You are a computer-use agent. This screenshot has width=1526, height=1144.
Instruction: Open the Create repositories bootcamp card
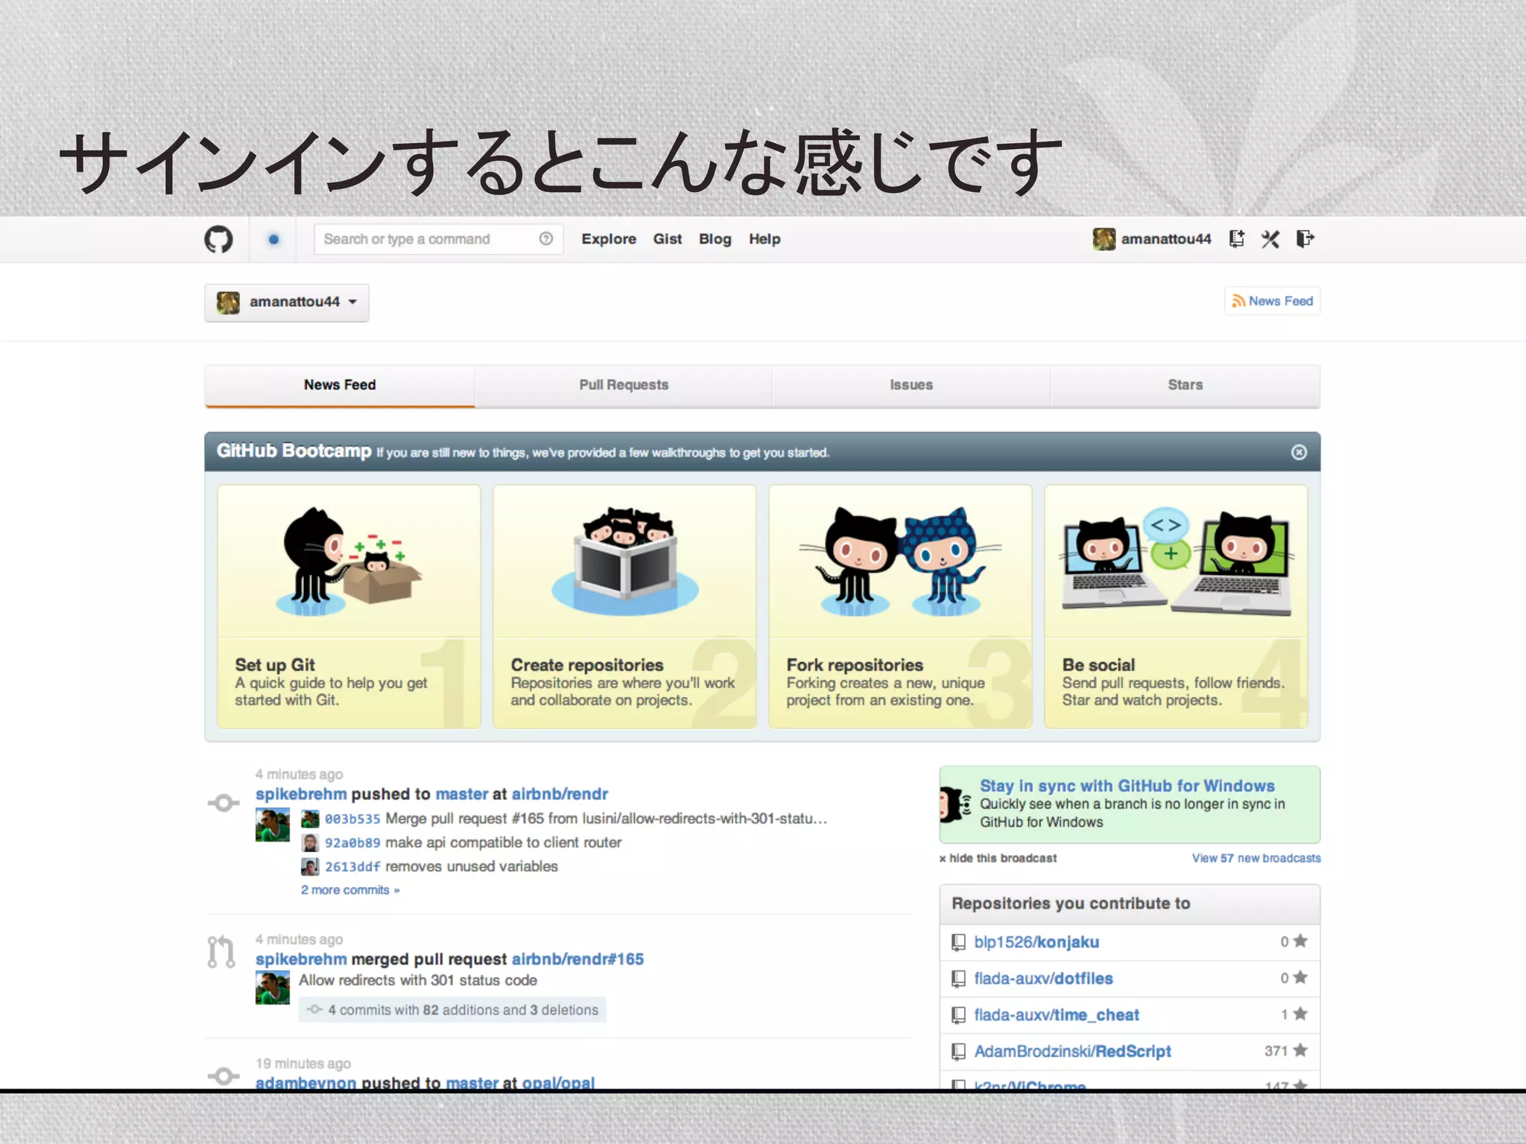click(x=624, y=606)
